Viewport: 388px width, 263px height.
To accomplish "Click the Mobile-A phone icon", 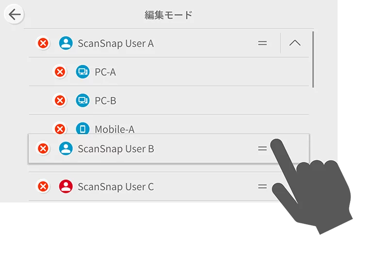I will click(83, 128).
